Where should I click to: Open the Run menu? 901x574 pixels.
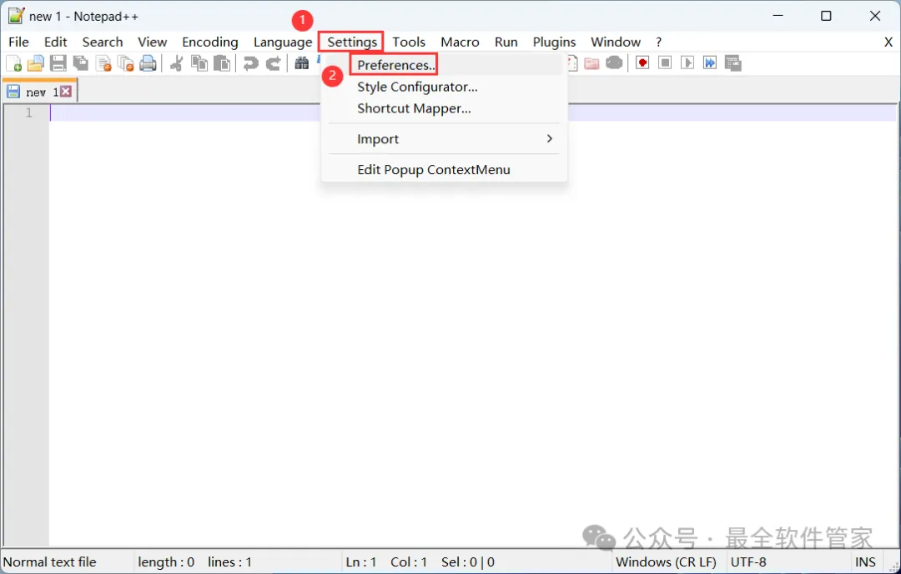click(x=506, y=42)
